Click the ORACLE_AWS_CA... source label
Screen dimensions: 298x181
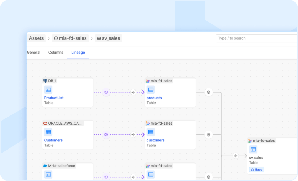(x=65, y=123)
